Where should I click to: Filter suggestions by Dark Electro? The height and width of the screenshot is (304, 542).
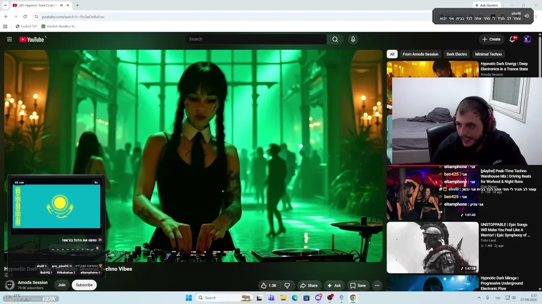pyautogui.click(x=456, y=54)
